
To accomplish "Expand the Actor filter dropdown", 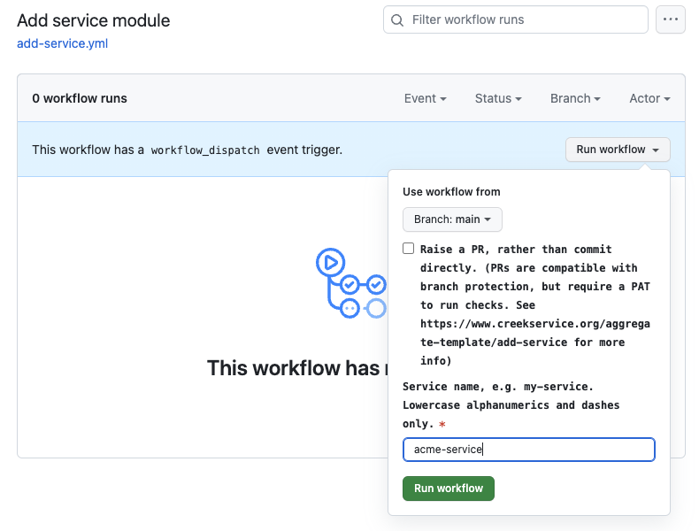I will (x=649, y=98).
